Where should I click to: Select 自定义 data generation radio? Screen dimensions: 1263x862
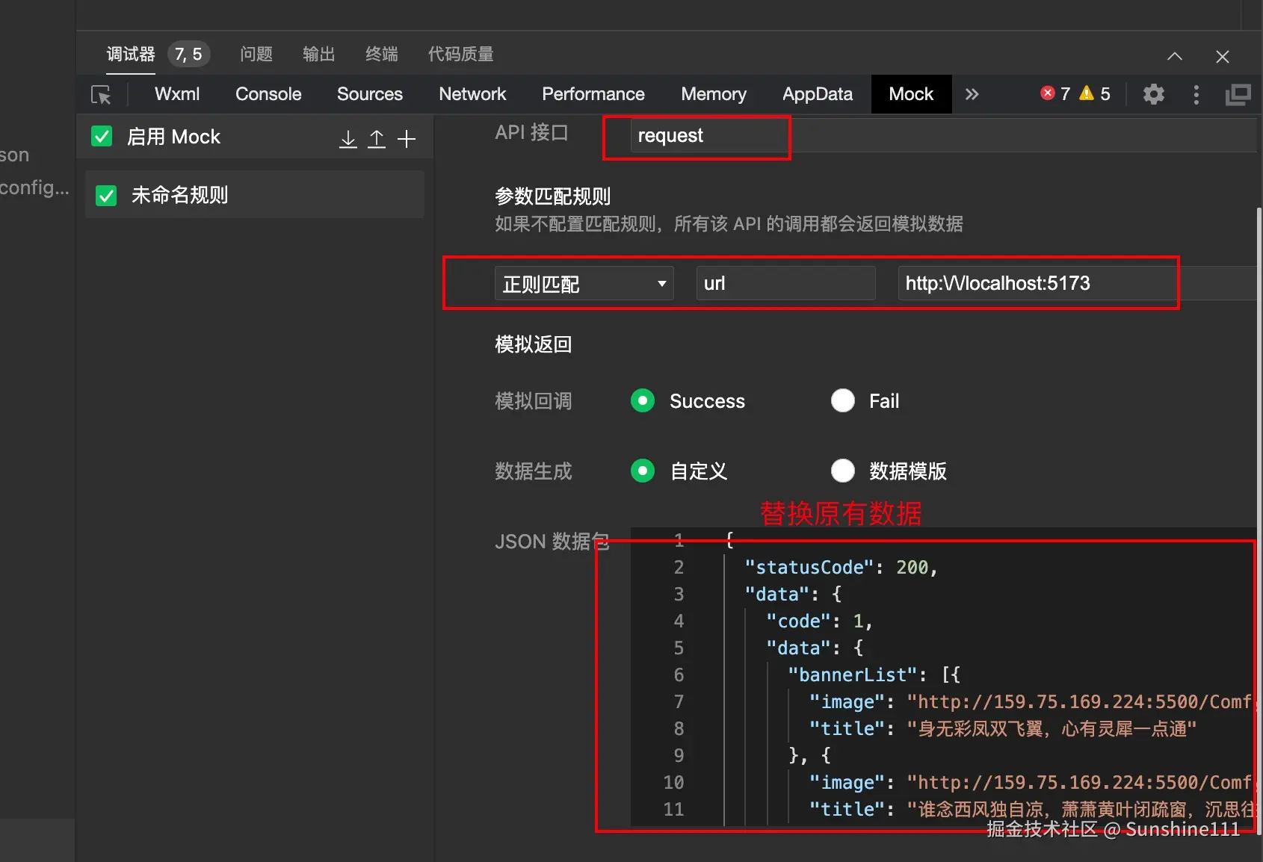[x=643, y=471]
